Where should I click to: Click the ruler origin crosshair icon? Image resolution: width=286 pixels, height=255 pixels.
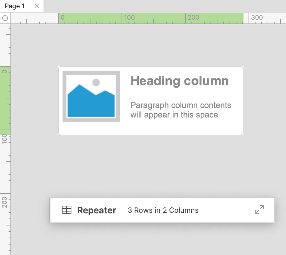pyautogui.click(x=5, y=18)
